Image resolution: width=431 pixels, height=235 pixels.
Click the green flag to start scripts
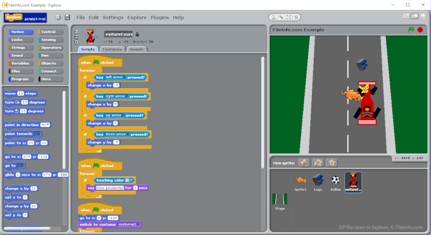(x=411, y=29)
